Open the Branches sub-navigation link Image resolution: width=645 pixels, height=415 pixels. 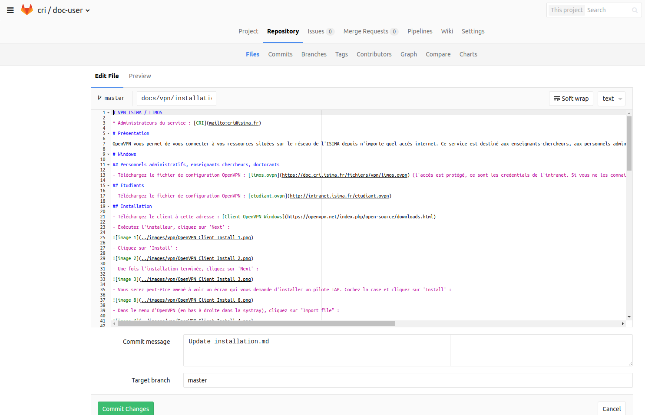click(314, 54)
